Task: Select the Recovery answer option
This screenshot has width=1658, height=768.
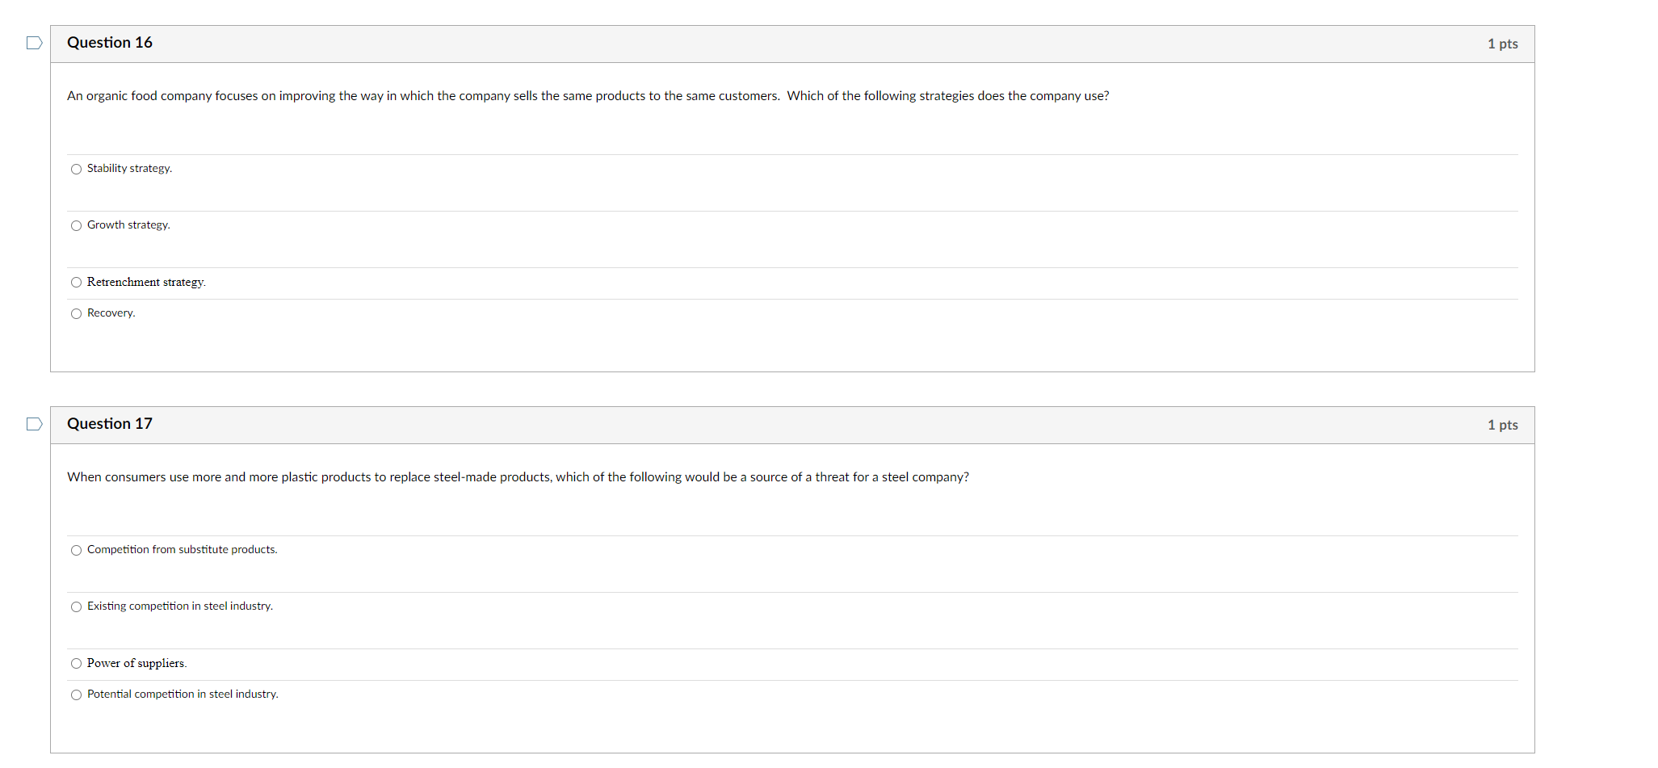Action: tap(76, 313)
